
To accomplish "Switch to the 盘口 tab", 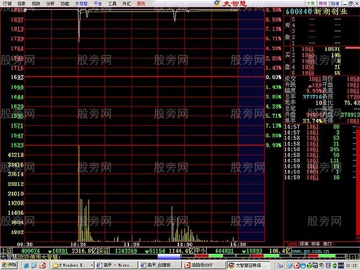I will pyautogui.click(x=327, y=243).
